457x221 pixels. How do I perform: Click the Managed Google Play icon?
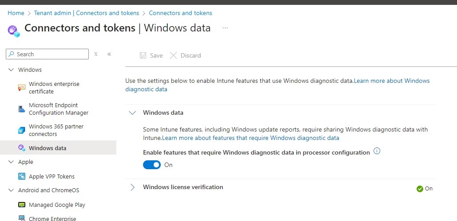[22, 205]
